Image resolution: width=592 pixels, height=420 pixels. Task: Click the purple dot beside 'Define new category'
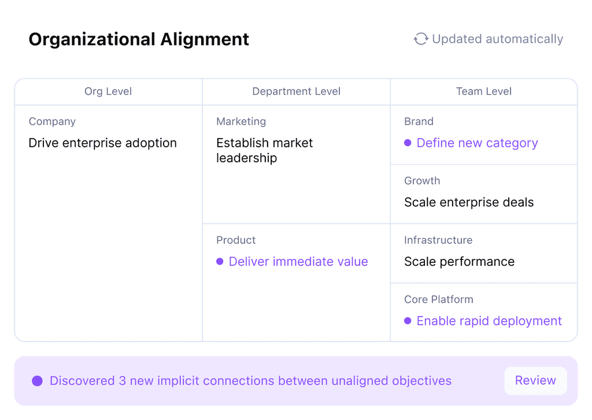408,143
